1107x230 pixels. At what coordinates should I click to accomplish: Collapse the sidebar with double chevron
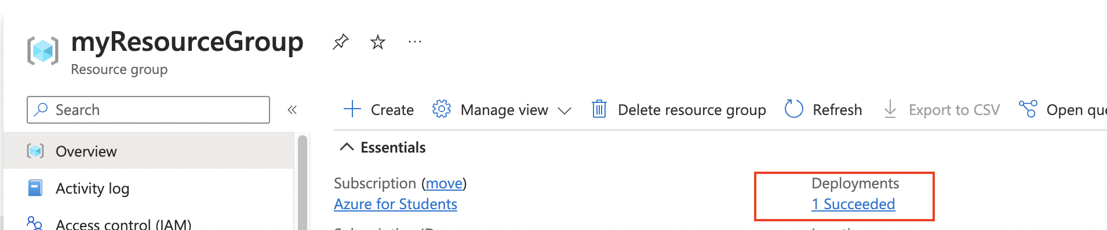click(292, 110)
